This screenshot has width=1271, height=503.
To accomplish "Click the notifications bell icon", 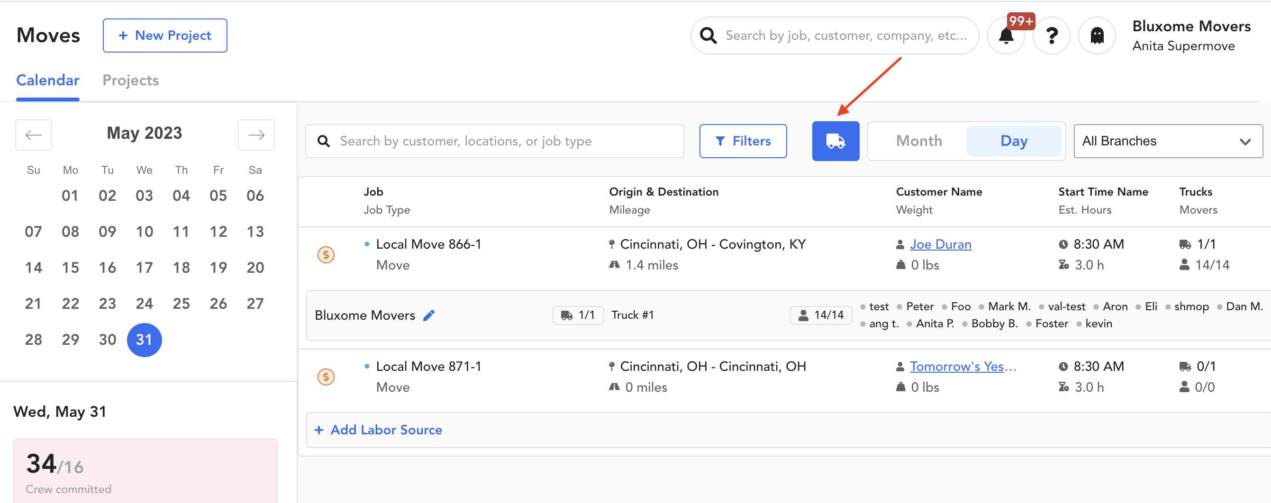I will pyautogui.click(x=1006, y=36).
